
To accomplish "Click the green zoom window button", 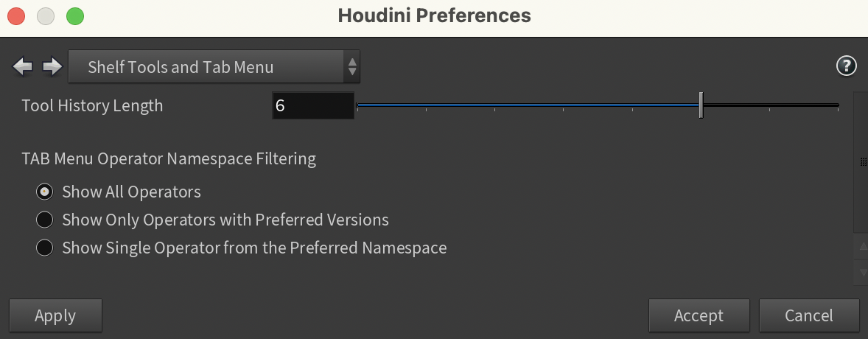I will (75, 15).
